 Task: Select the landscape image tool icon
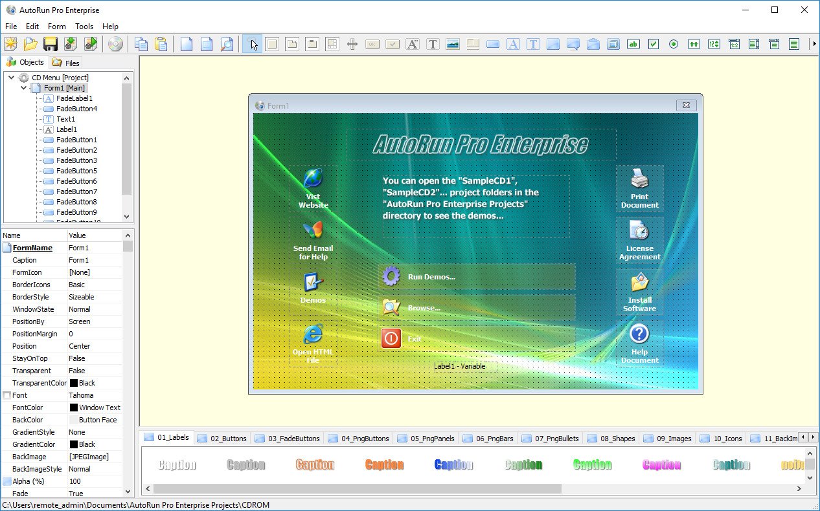pyautogui.click(x=453, y=44)
